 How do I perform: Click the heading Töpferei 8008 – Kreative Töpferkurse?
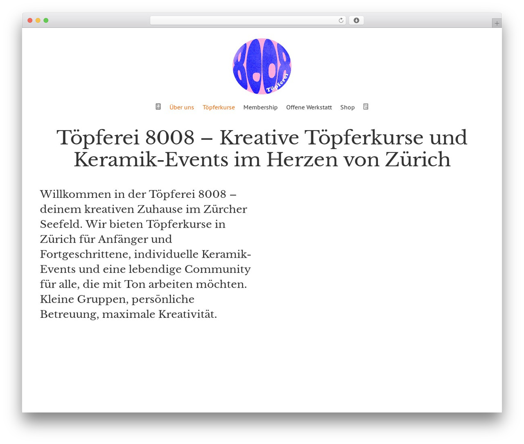(262, 148)
